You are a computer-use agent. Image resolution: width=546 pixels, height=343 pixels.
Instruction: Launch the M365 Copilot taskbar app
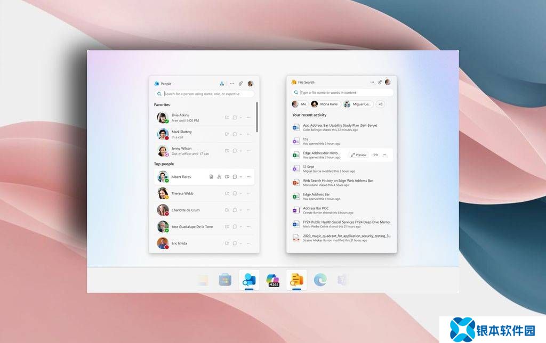273,280
